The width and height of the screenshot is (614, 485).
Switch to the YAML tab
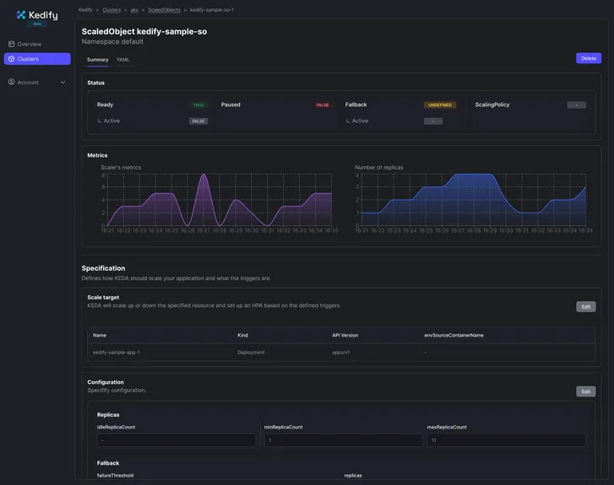(x=123, y=60)
